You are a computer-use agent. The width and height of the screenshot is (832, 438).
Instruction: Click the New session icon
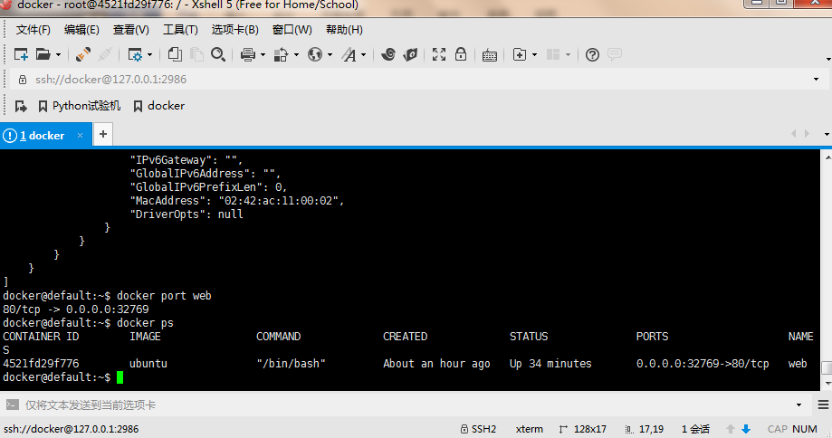(x=21, y=54)
